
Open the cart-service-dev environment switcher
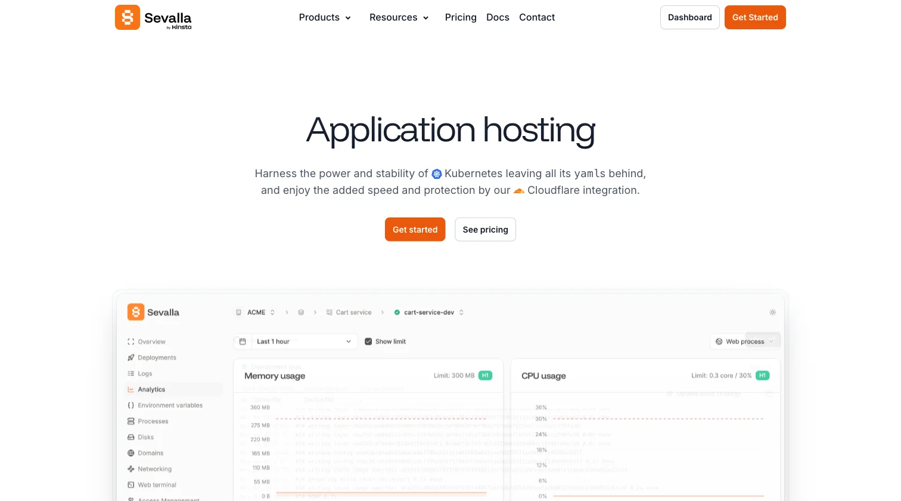click(429, 313)
